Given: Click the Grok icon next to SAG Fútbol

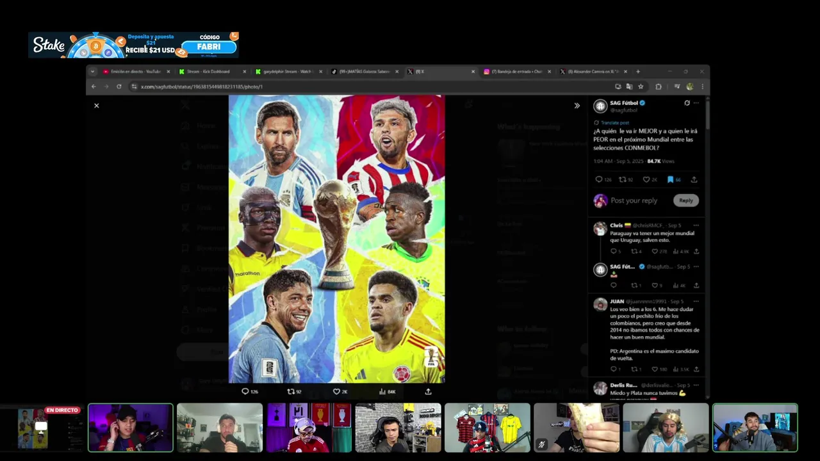Looking at the screenshot, I should point(687,103).
